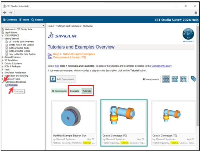200x152 pixels.
Task: Click the CST Studio Suite Help window icon
Action: [4, 6]
